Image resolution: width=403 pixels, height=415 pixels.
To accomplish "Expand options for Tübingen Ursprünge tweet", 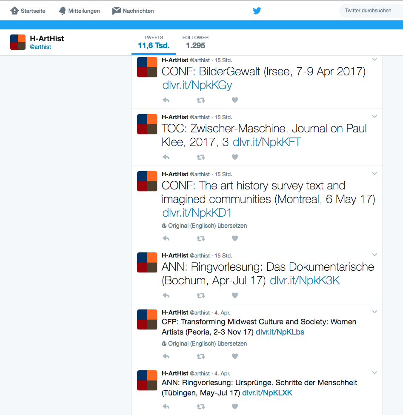I will click(x=374, y=373).
